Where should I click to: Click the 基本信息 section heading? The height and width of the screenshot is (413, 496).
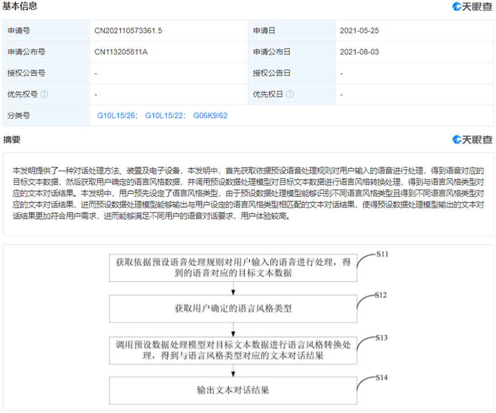tap(20, 6)
